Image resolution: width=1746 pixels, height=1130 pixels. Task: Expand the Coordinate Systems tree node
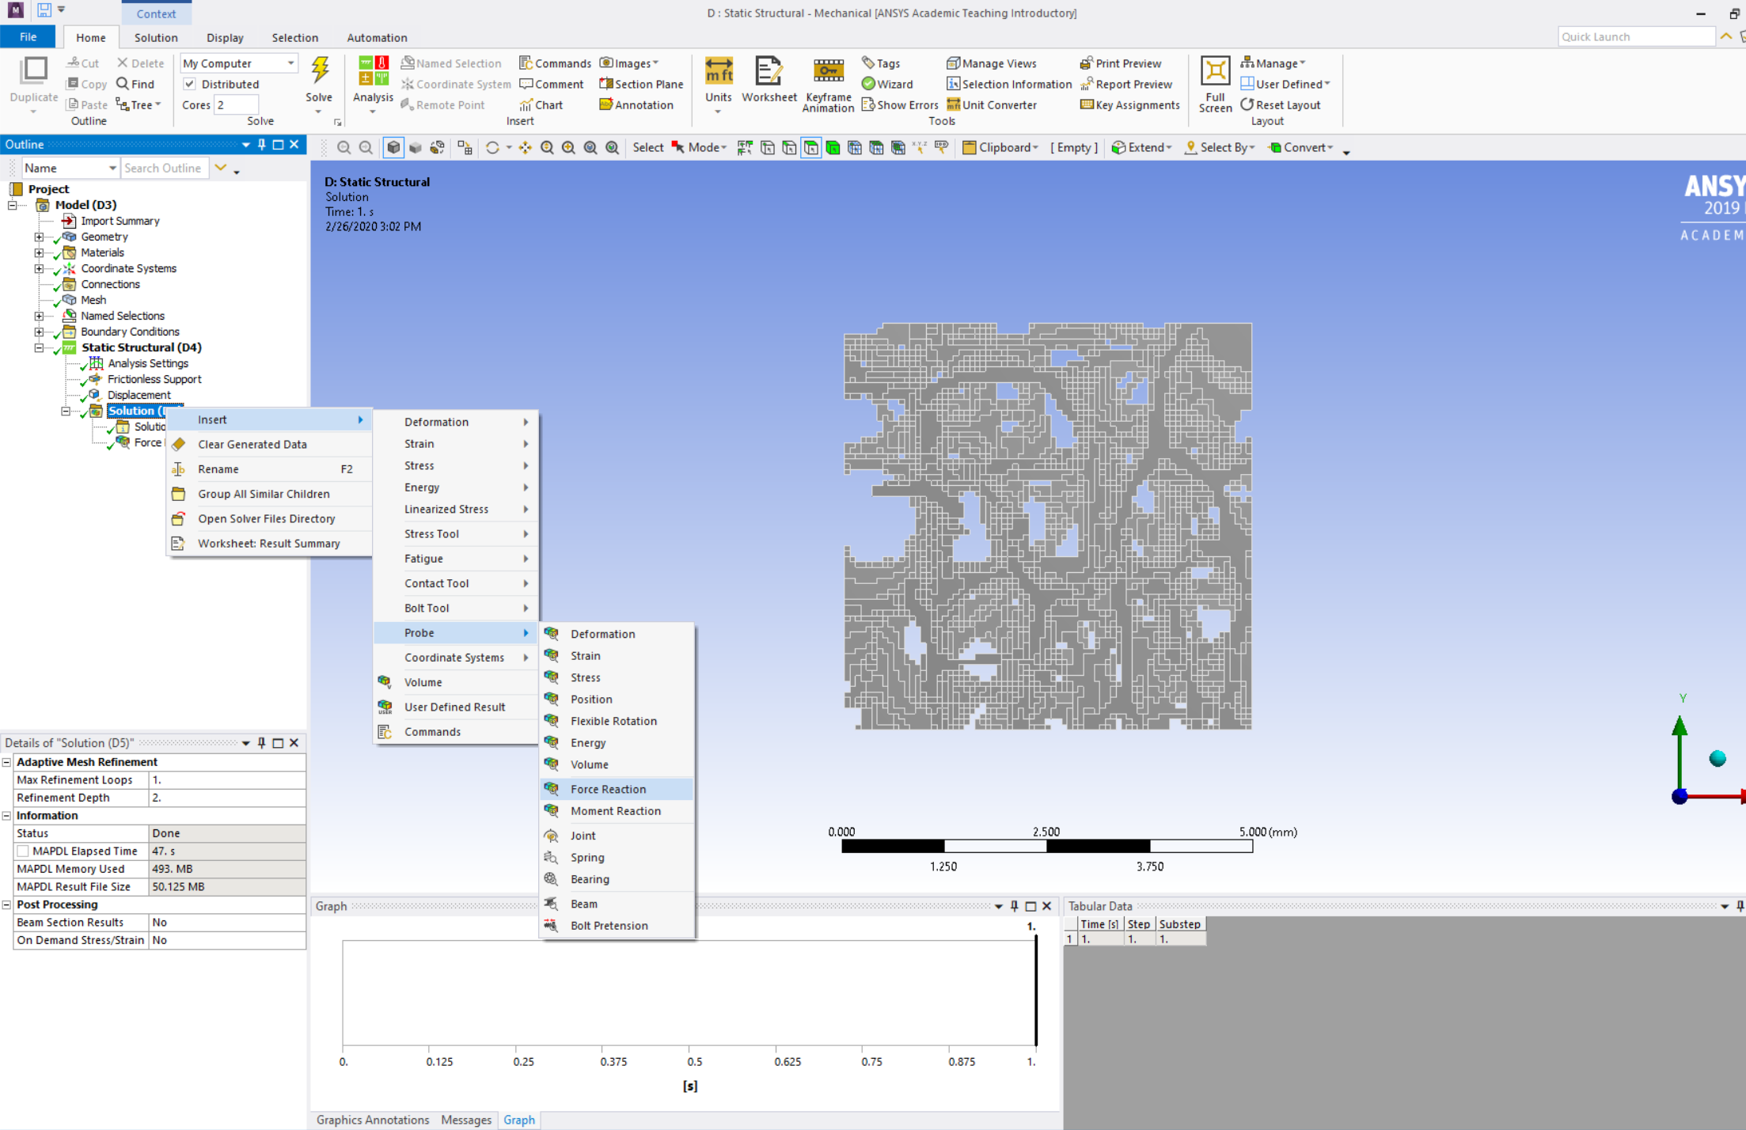click(x=39, y=268)
